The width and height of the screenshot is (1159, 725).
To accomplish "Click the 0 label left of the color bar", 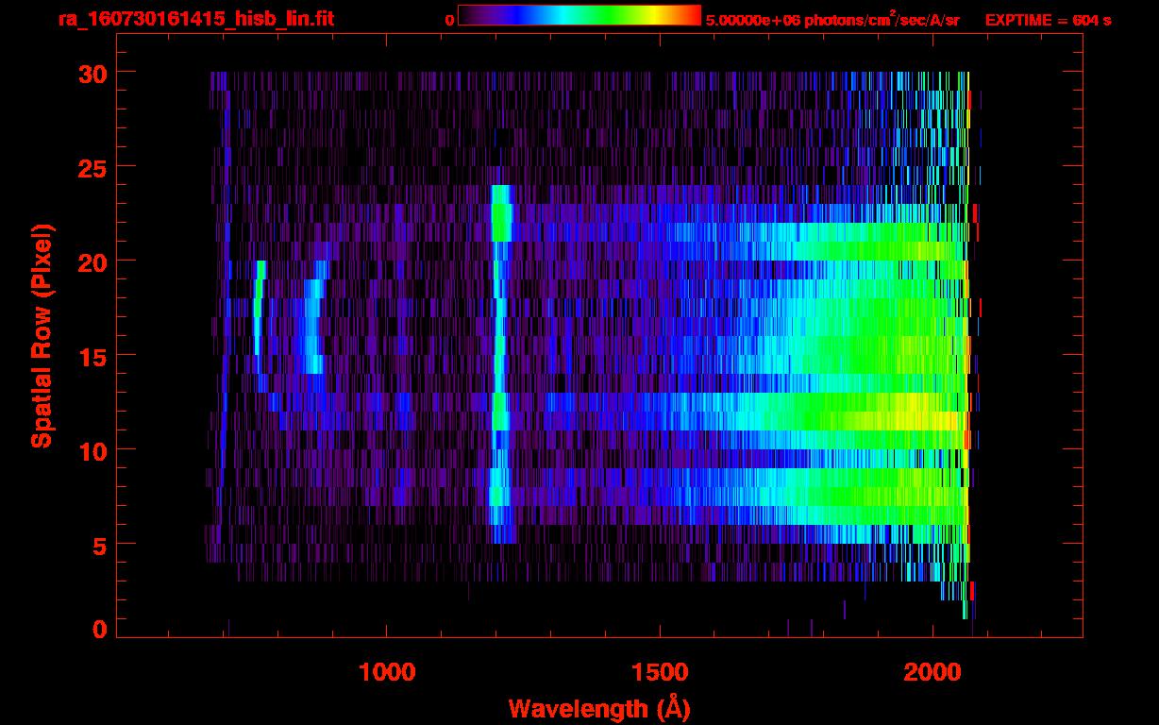I will tap(449, 20).
